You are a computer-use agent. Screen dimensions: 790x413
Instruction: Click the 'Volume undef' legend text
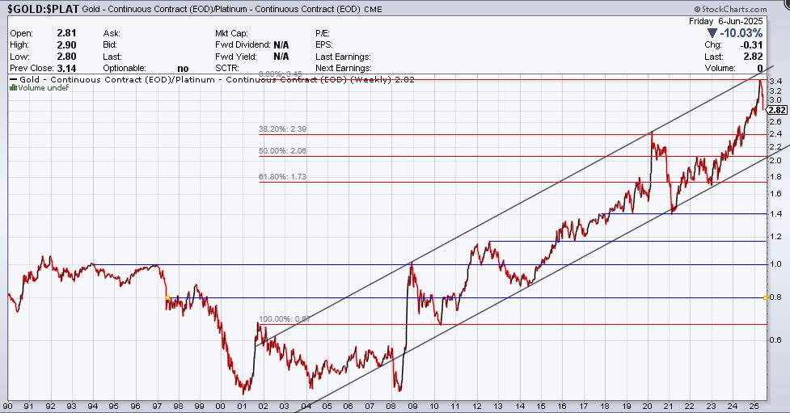pos(44,87)
